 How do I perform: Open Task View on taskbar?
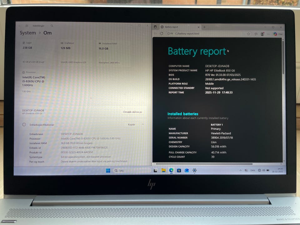[155, 171]
